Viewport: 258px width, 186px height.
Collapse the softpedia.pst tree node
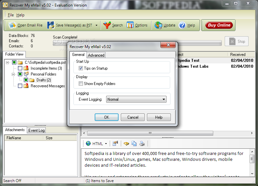7,62
